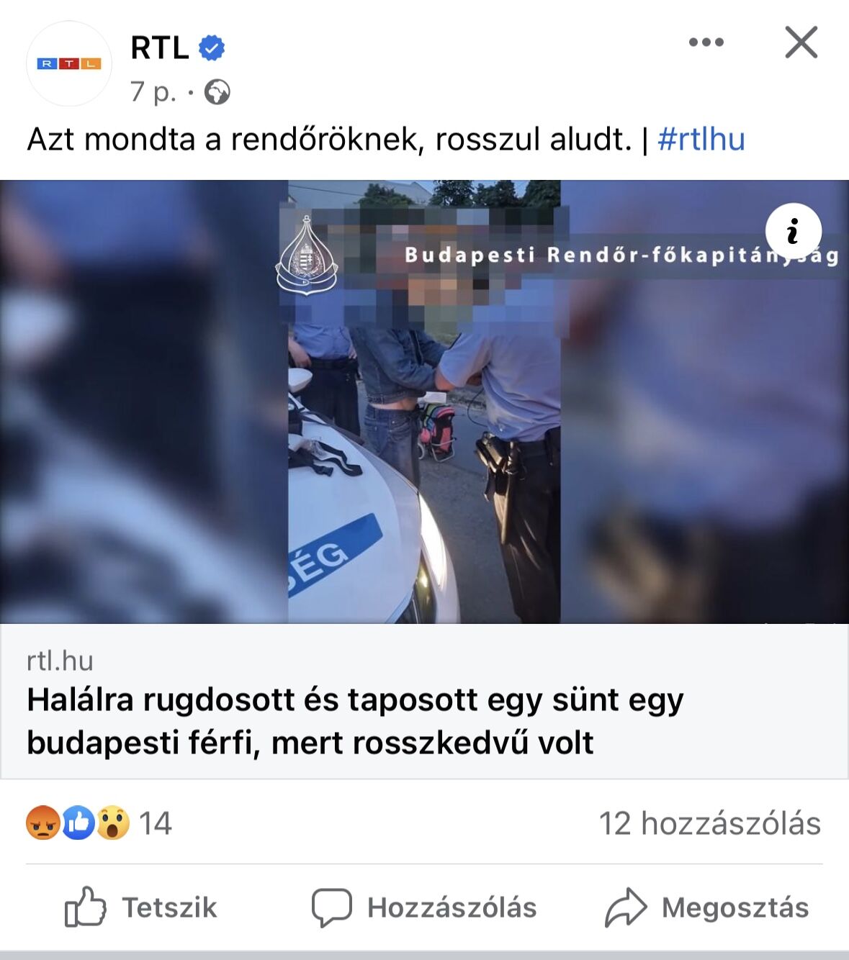Screen dimensions: 849x960
Task: Open the article headline about the sünt
Action: (x=355, y=720)
